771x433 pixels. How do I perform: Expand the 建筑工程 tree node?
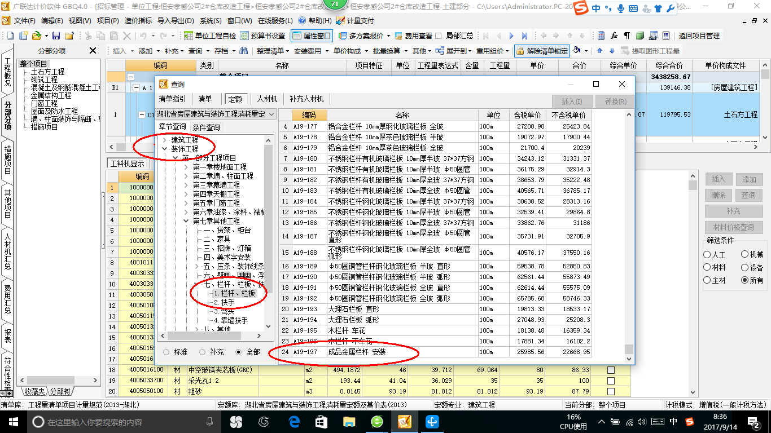pos(164,140)
